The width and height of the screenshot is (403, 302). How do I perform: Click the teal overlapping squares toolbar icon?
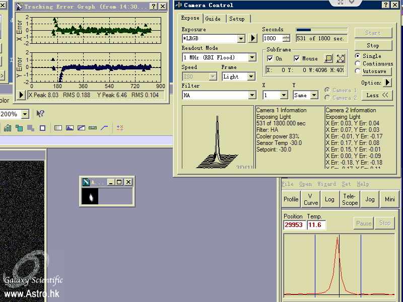click(x=19, y=128)
